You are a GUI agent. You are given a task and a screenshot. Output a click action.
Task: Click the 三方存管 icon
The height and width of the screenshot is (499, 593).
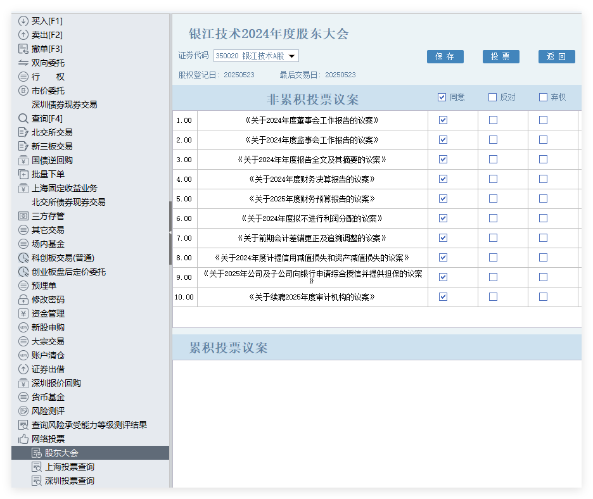(x=23, y=216)
